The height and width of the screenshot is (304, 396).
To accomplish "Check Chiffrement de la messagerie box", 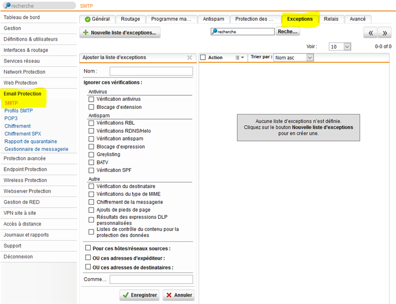I will pos(91,202).
